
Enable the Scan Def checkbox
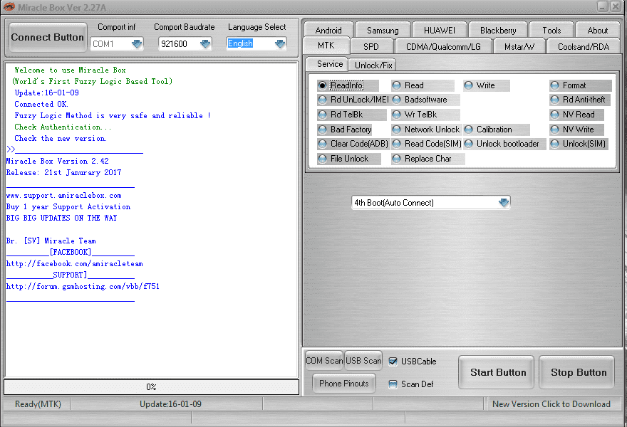point(393,384)
